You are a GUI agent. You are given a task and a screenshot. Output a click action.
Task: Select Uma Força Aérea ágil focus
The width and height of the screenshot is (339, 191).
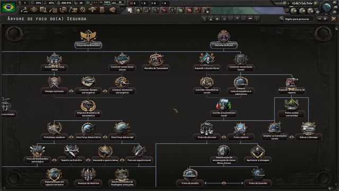click(122, 131)
